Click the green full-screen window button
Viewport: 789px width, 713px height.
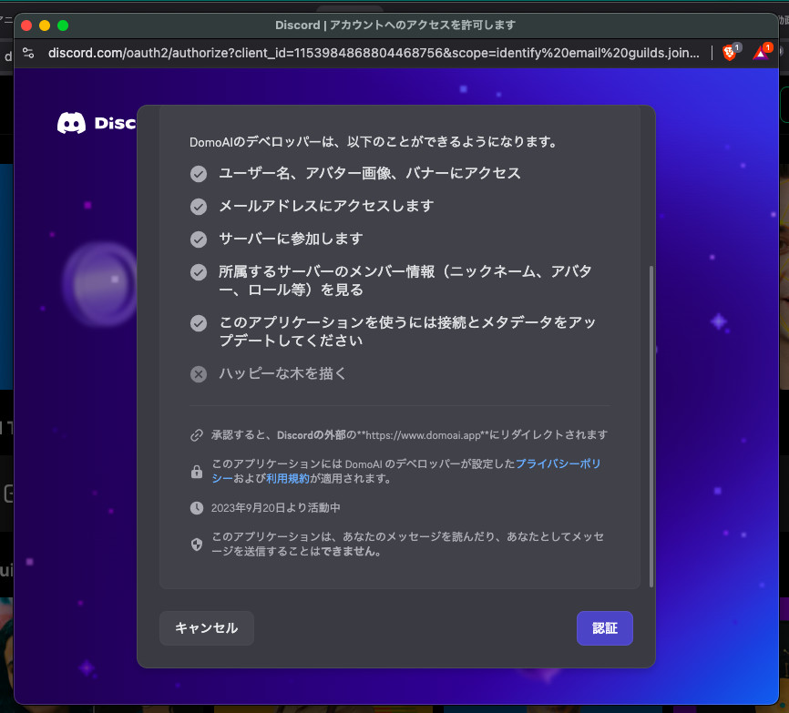point(63,25)
